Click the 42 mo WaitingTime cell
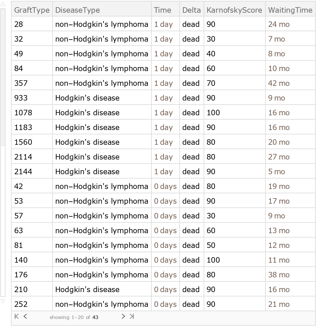 (x=279, y=83)
